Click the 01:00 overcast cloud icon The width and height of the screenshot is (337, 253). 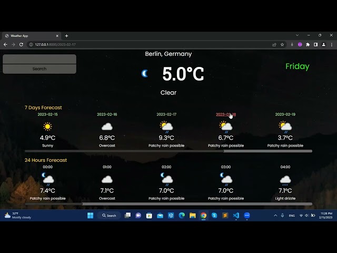[107, 179]
